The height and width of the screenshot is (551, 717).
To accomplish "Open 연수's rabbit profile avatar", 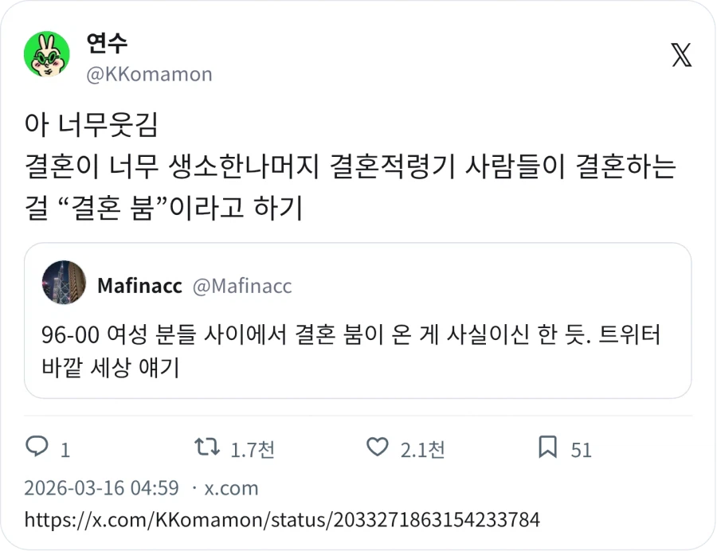I will (46, 54).
